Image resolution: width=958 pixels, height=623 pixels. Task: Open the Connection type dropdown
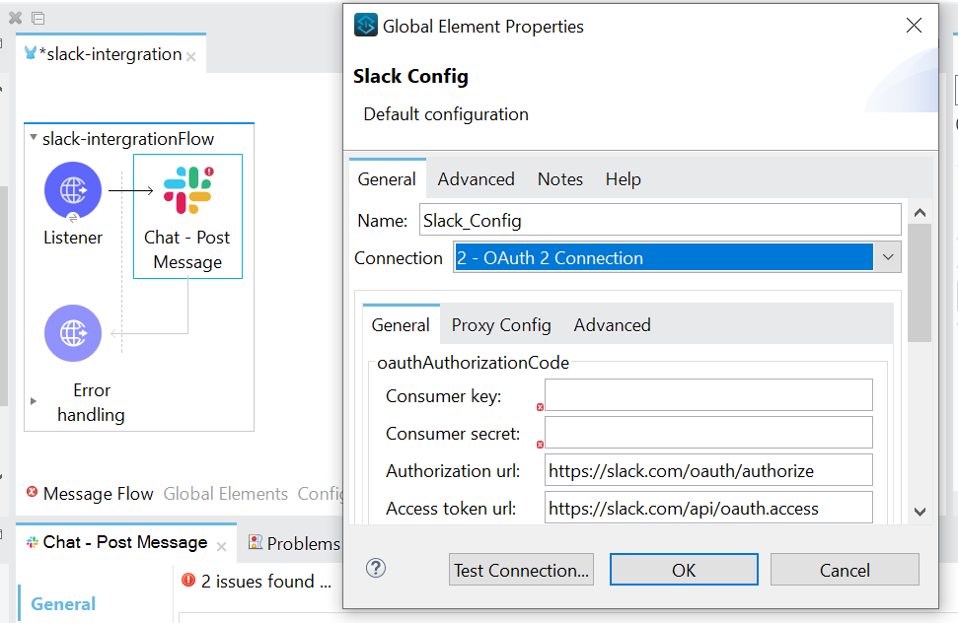[887, 258]
